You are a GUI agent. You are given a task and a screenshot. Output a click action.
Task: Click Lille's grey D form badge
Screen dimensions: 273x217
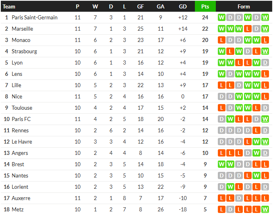click(x=239, y=85)
